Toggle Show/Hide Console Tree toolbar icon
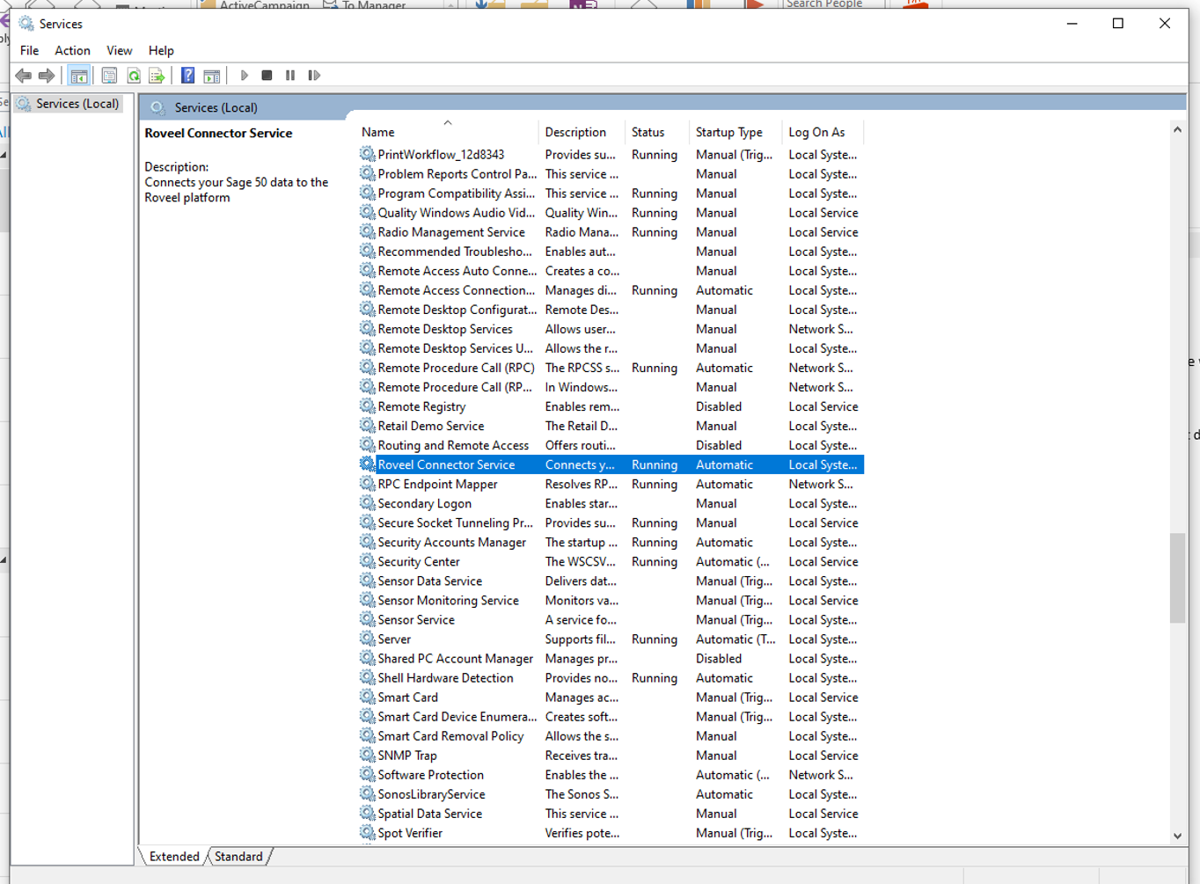Screen dimensions: 1200x884 click(79, 76)
